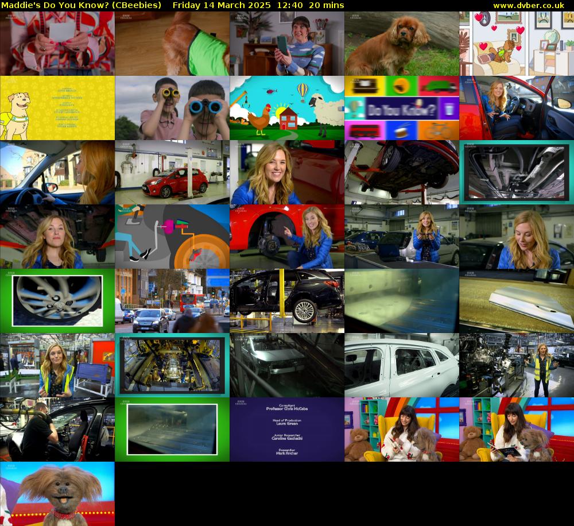Click the Maddie's Do You Know? title text
This screenshot has width=574, height=526.
pos(80,5)
